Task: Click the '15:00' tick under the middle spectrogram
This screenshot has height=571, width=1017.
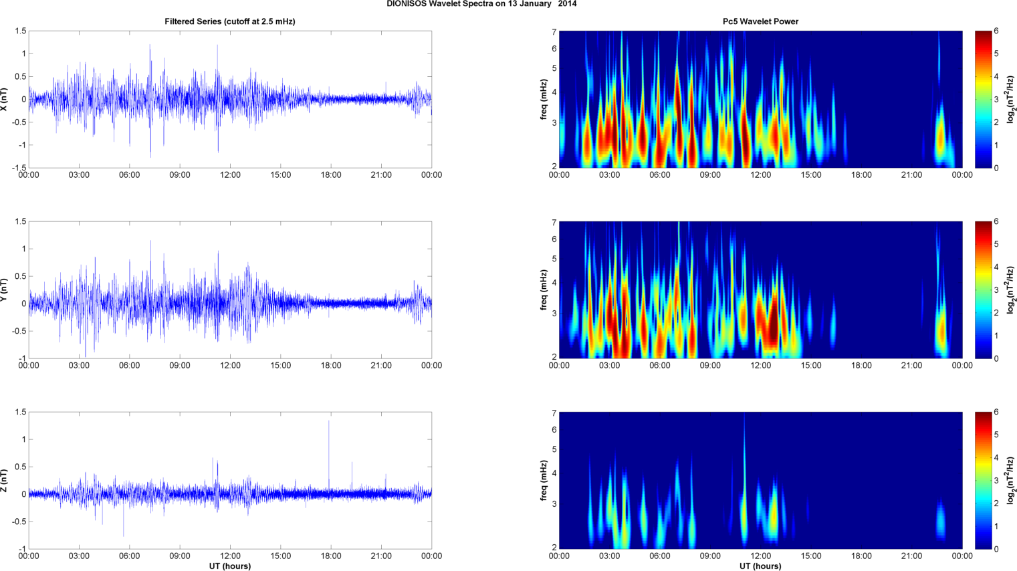Action: 811,366
